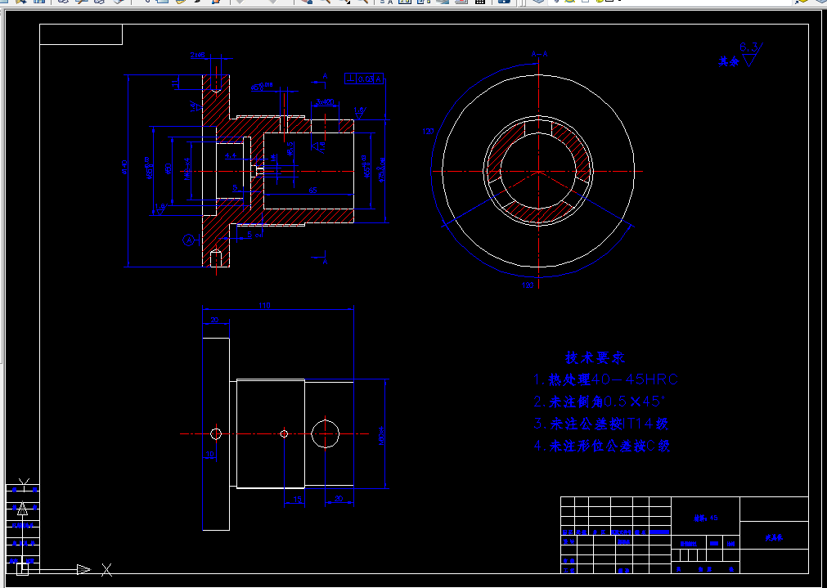Select the small center circle in bottom view

click(x=284, y=434)
